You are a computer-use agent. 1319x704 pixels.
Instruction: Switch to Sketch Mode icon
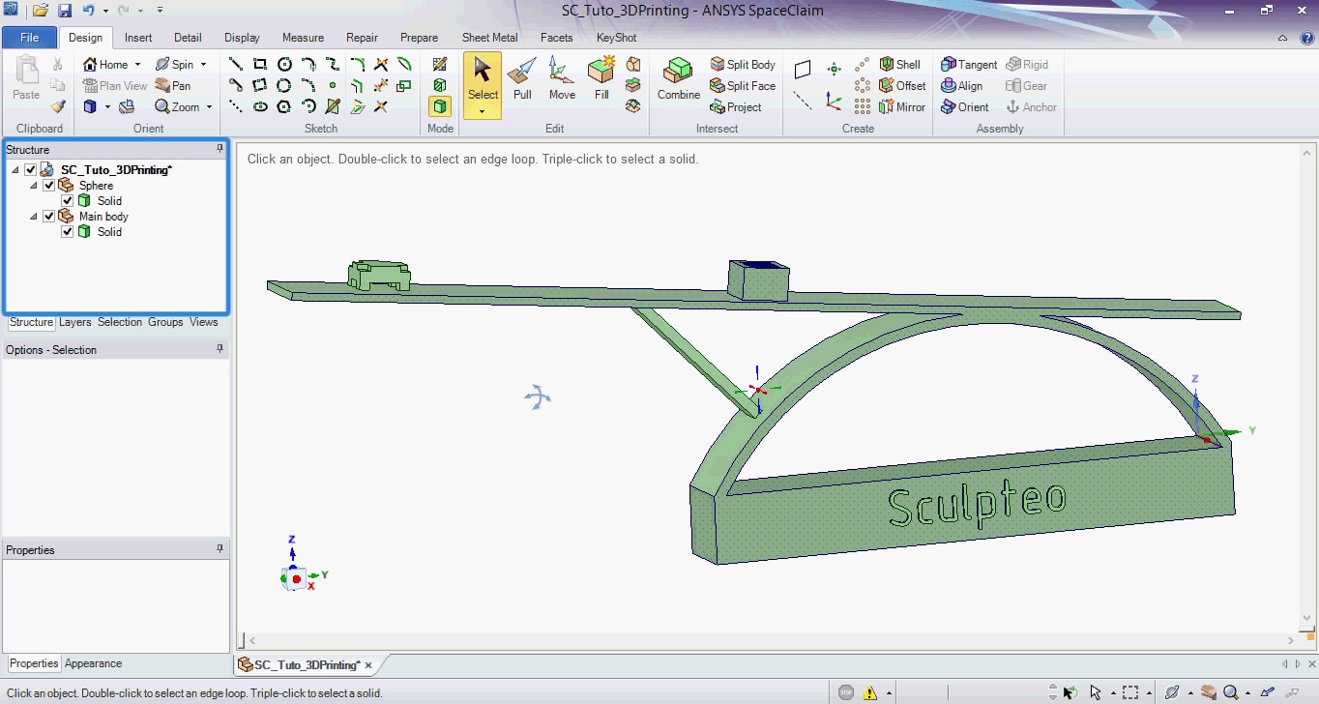click(440, 65)
